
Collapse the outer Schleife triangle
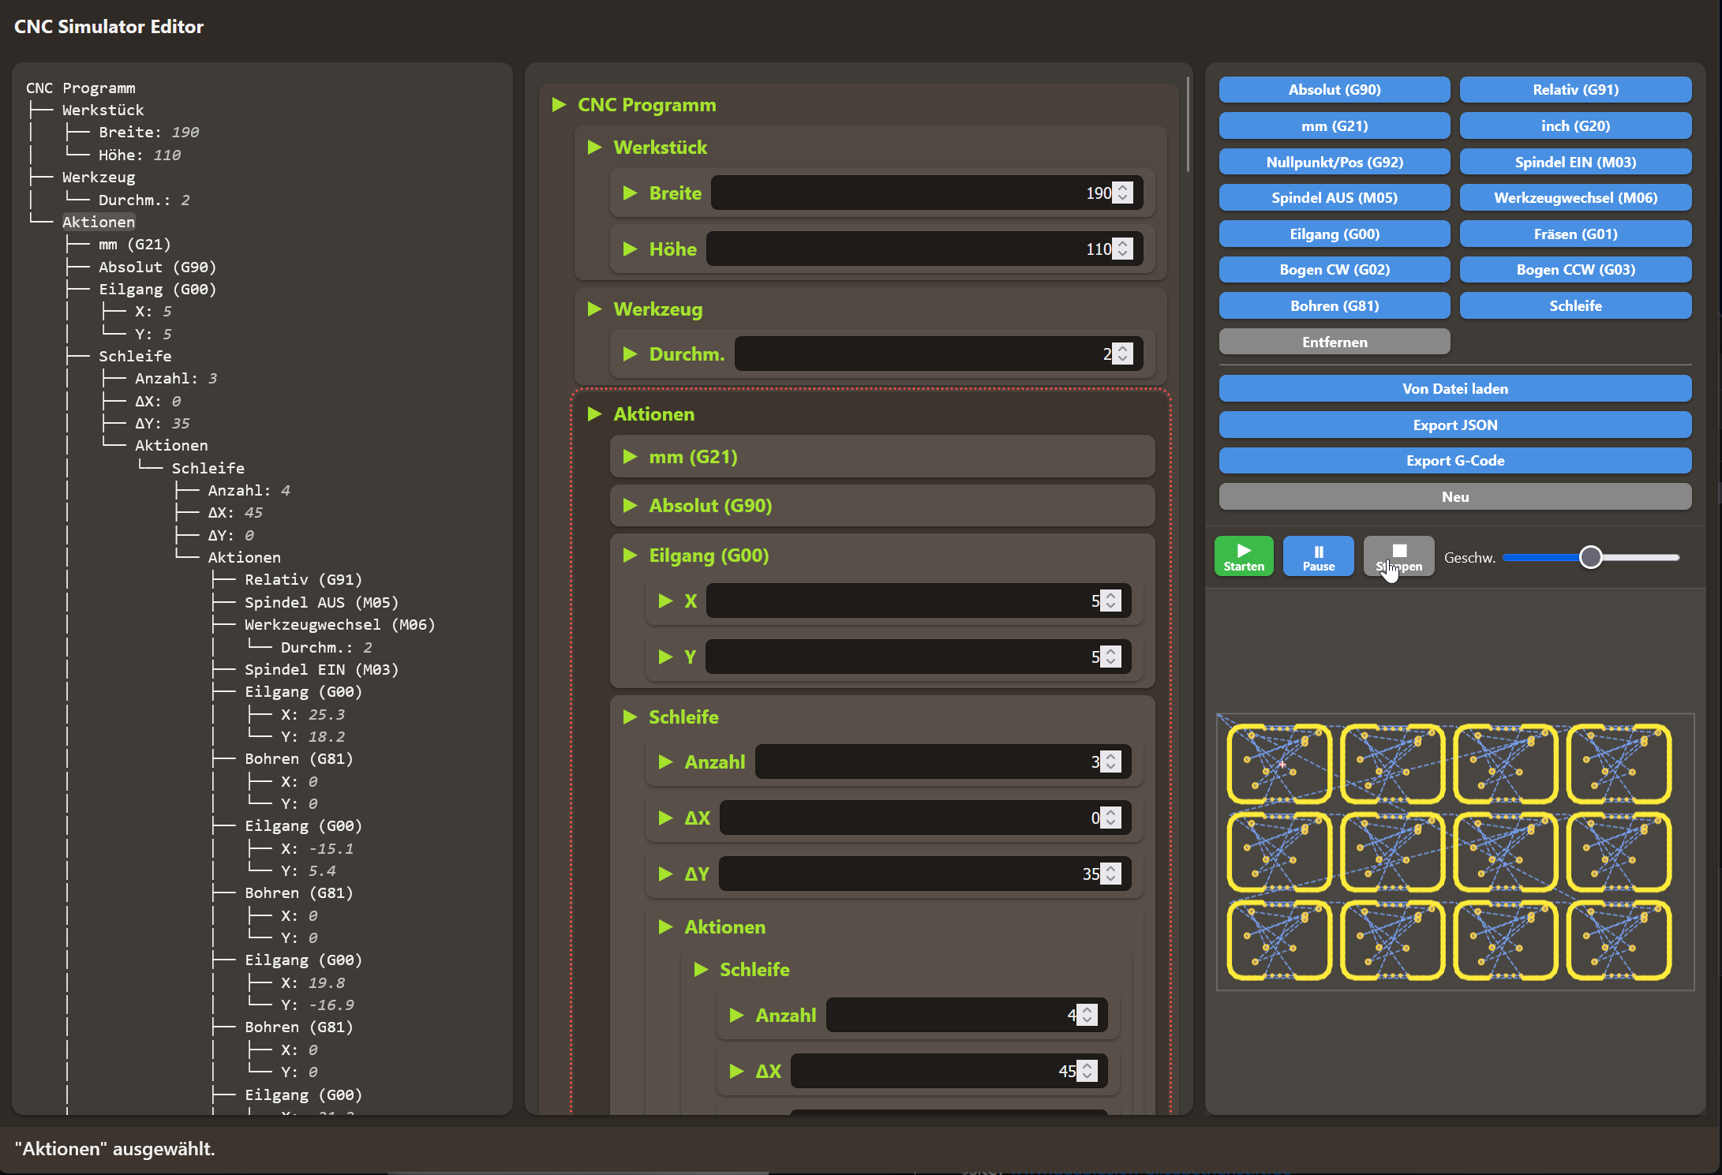pyautogui.click(x=630, y=717)
